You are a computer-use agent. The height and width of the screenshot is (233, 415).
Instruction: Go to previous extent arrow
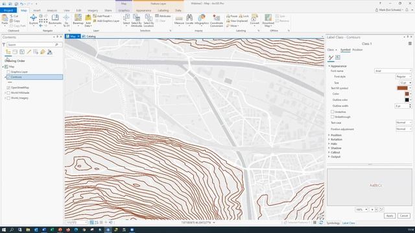pyautogui.click(x=41, y=26)
